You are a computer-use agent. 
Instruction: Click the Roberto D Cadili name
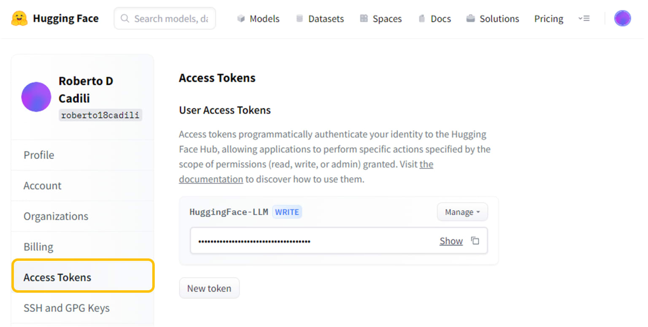point(86,89)
